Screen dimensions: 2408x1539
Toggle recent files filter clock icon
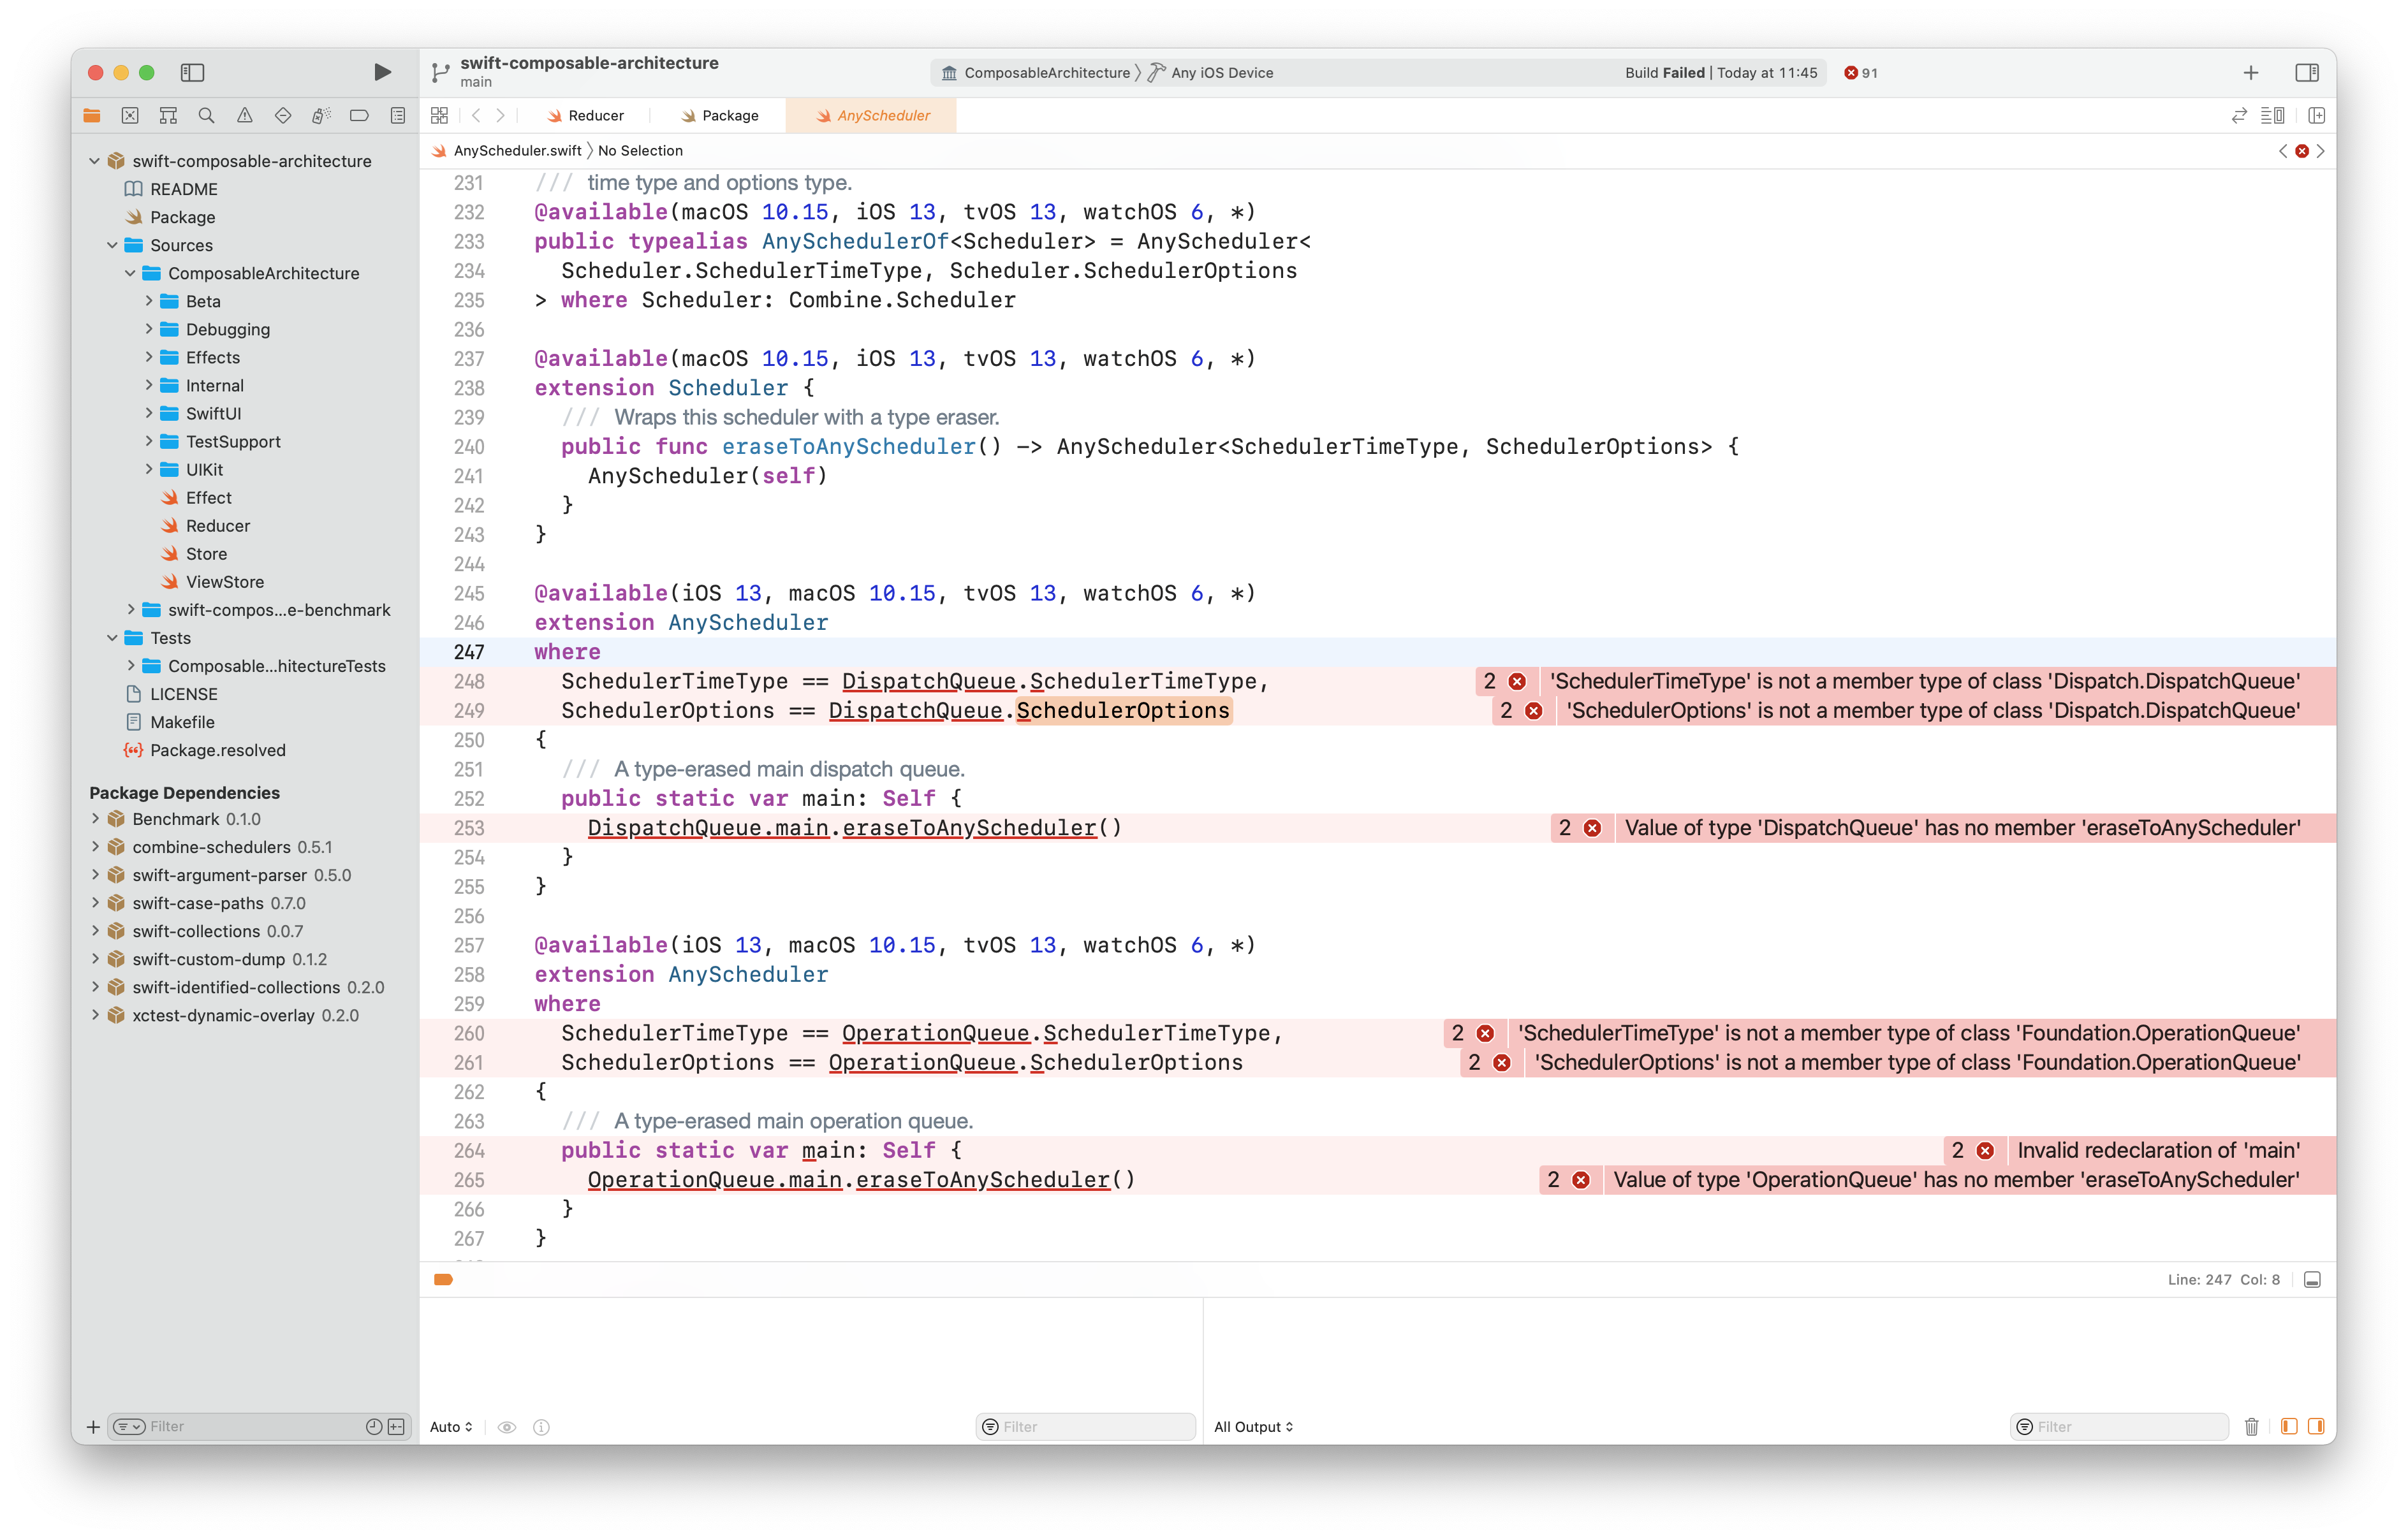point(374,1426)
